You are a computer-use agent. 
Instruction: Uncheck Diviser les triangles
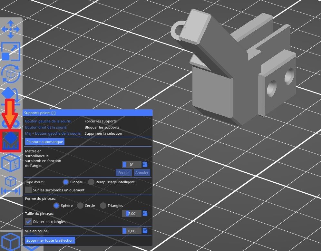tap(28, 222)
